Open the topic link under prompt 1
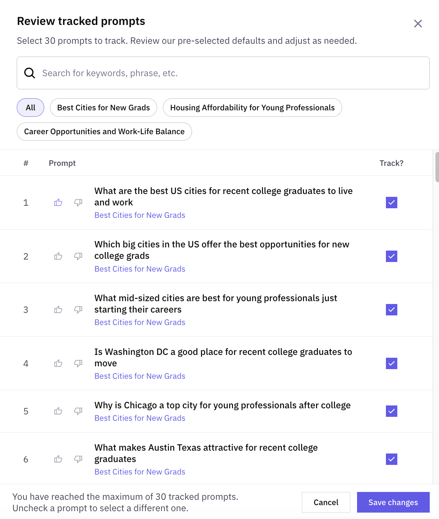Viewport: 439px width, 519px height. [x=140, y=215]
